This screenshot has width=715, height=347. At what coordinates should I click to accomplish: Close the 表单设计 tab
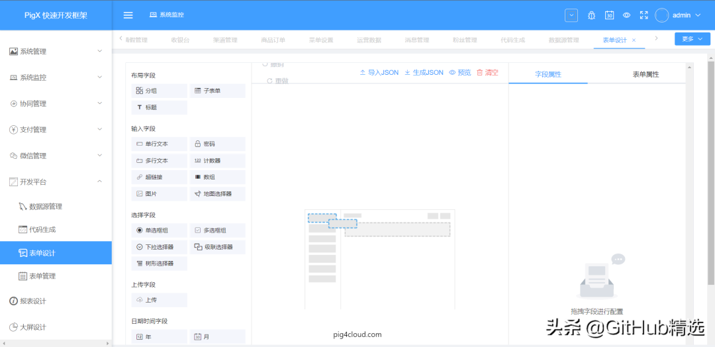click(x=634, y=40)
